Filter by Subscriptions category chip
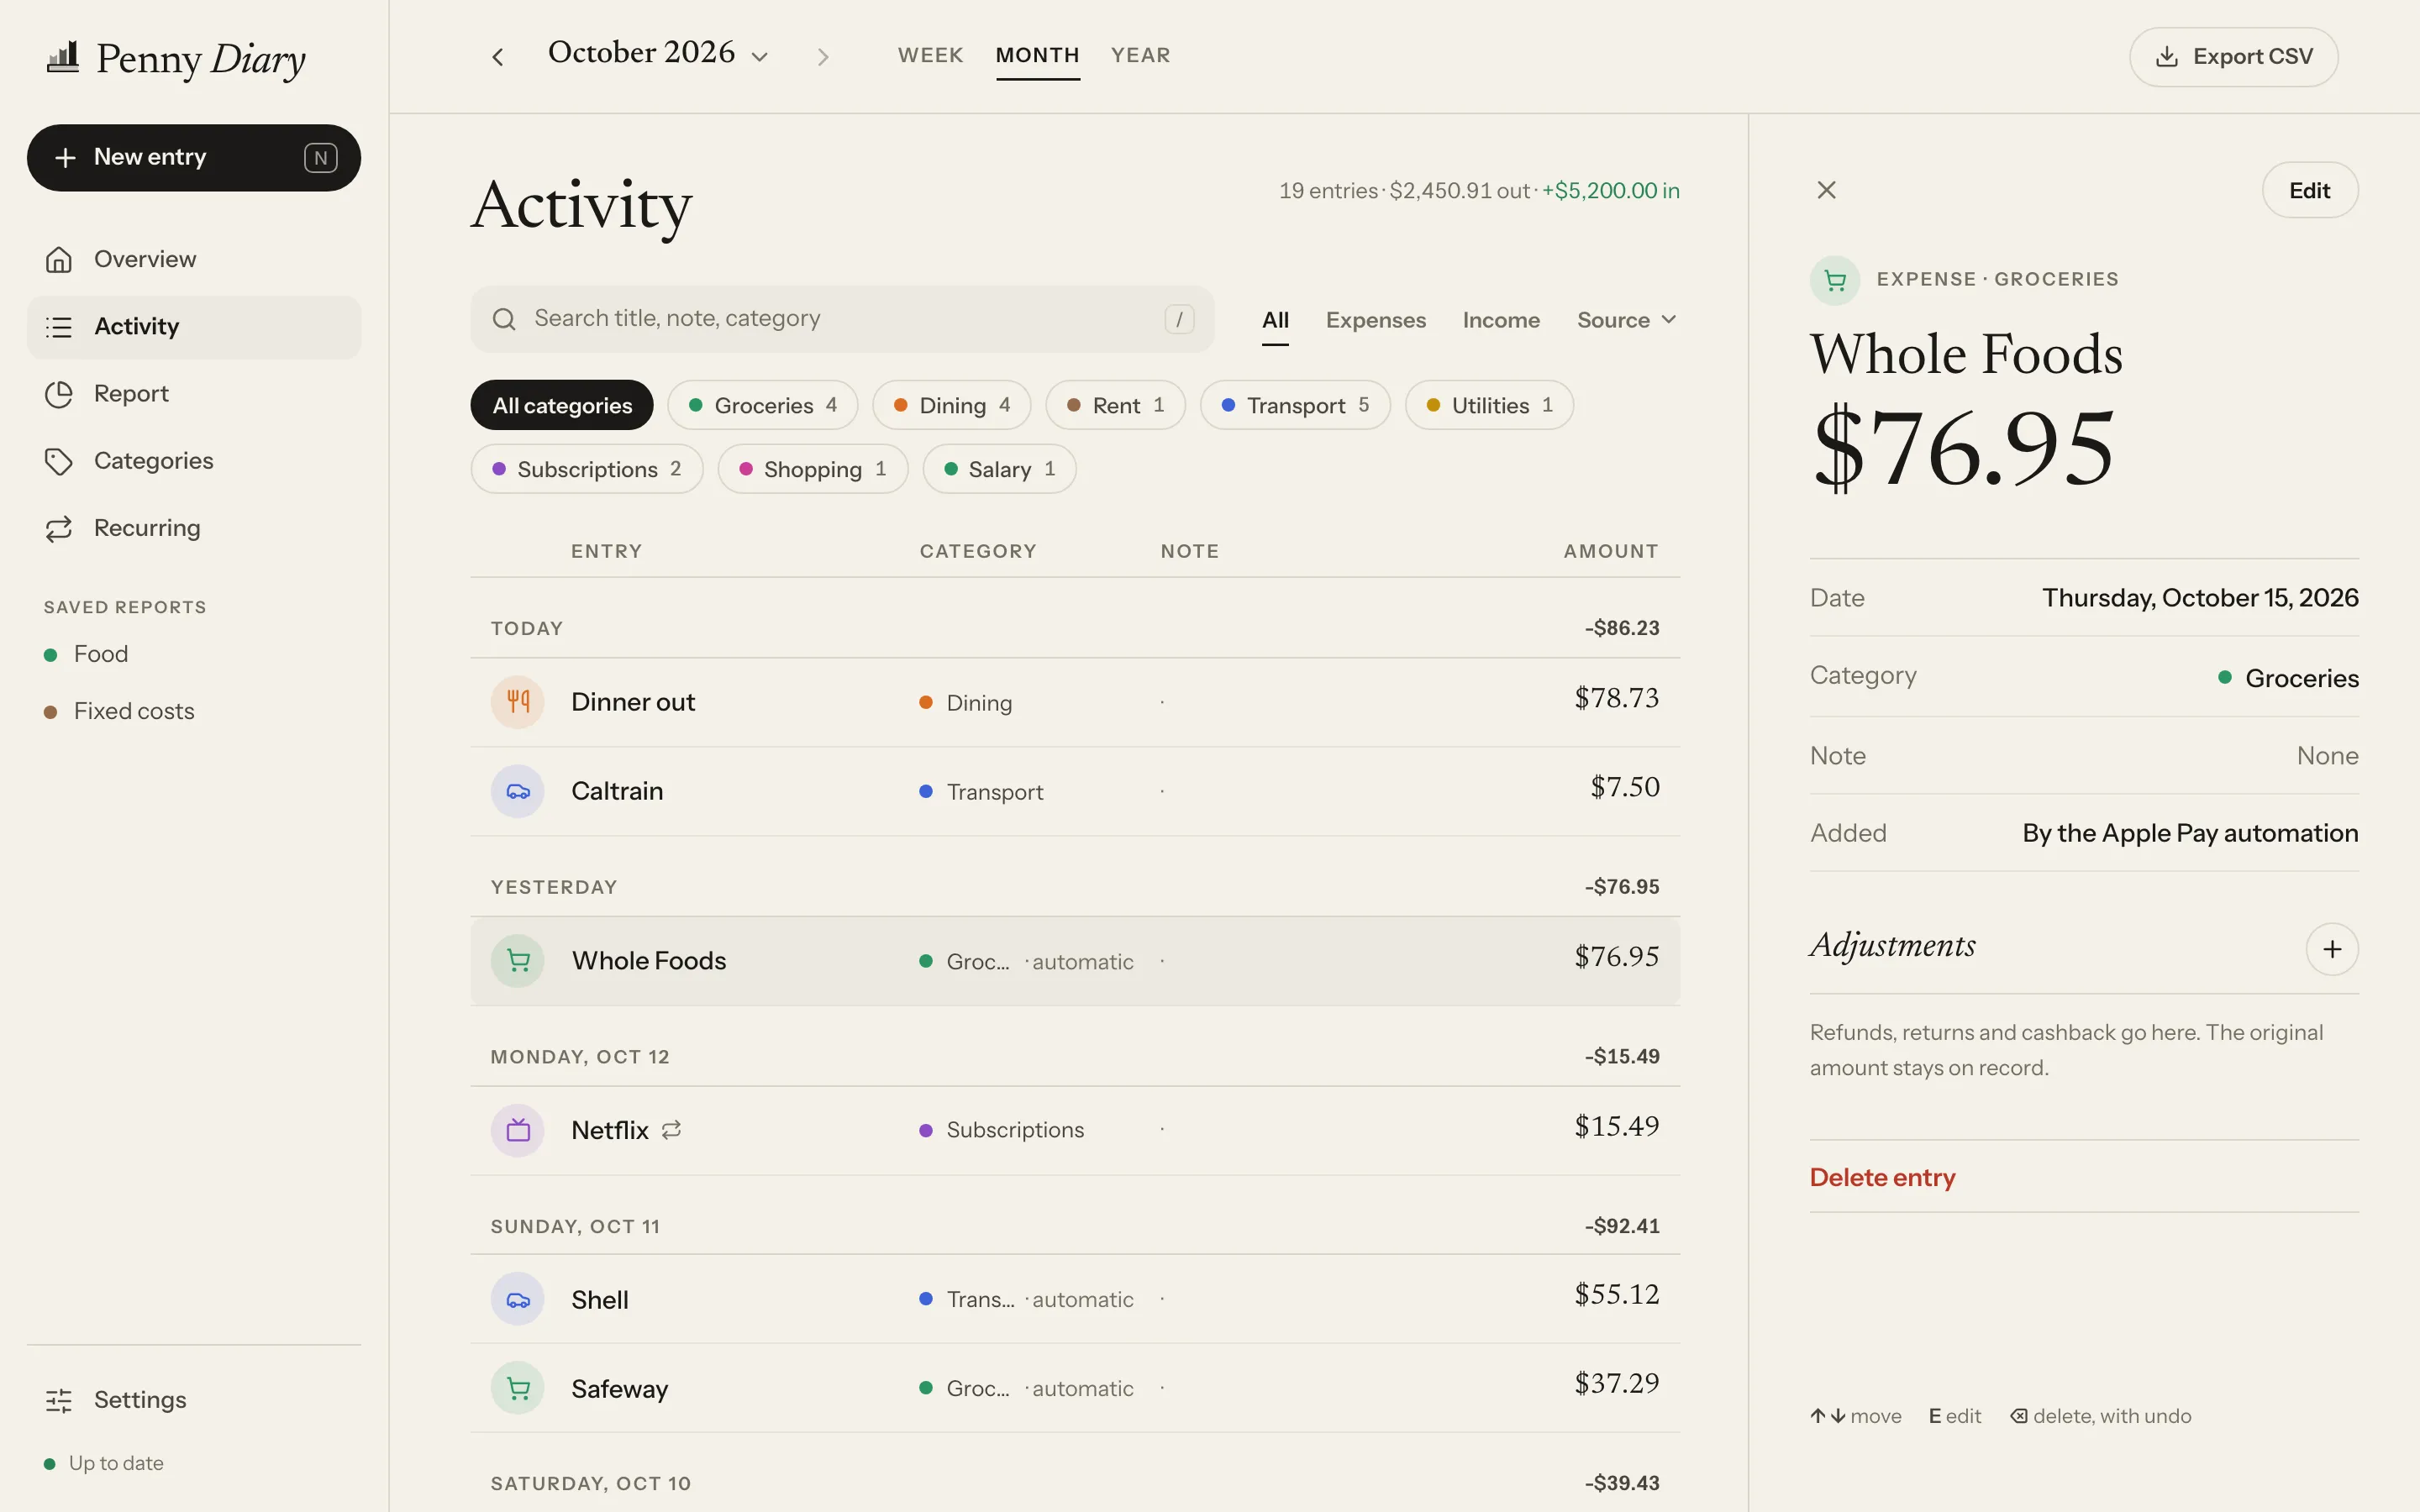 [x=587, y=469]
